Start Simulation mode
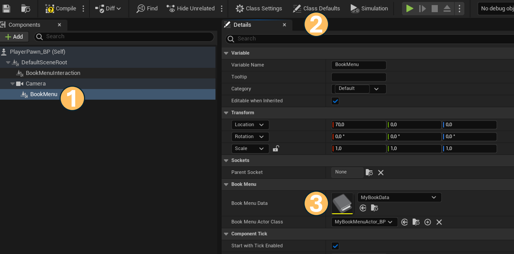This screenshot has width=514, height=254. click(369, 8)
